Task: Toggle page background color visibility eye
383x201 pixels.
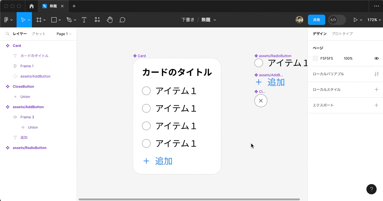Action: [x=377, y=58]
